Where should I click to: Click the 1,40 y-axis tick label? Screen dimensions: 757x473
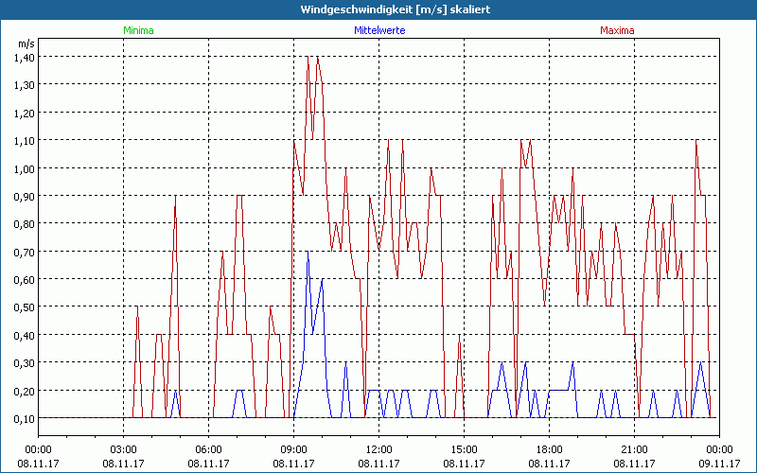(24, 57)
